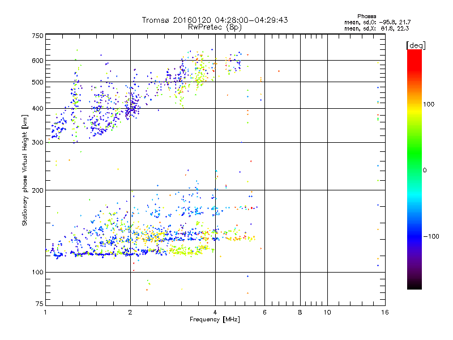This screenshot has width=453, height=340.
Task: Click the x-axis tick label "10"
Action: (x=327, y=312)
